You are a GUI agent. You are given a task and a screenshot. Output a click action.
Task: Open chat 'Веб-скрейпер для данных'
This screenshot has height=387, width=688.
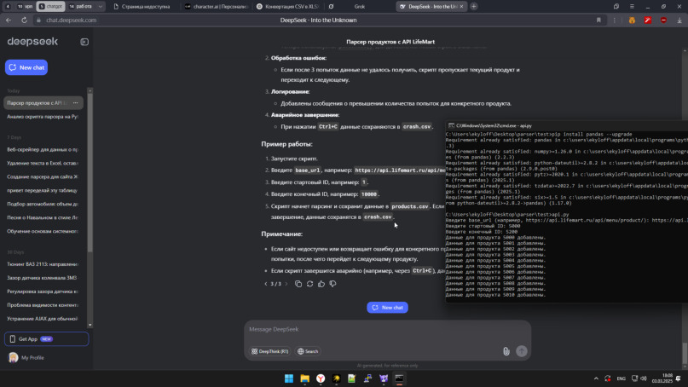pos(43,150)
